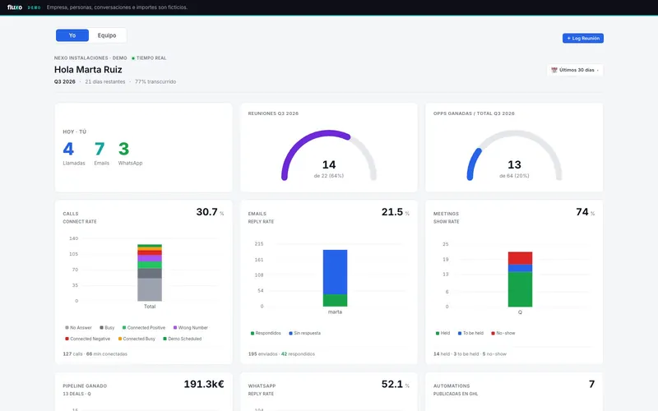Click the 7 Emails count
Screen dimensions: 658x411
pos(100,149)
